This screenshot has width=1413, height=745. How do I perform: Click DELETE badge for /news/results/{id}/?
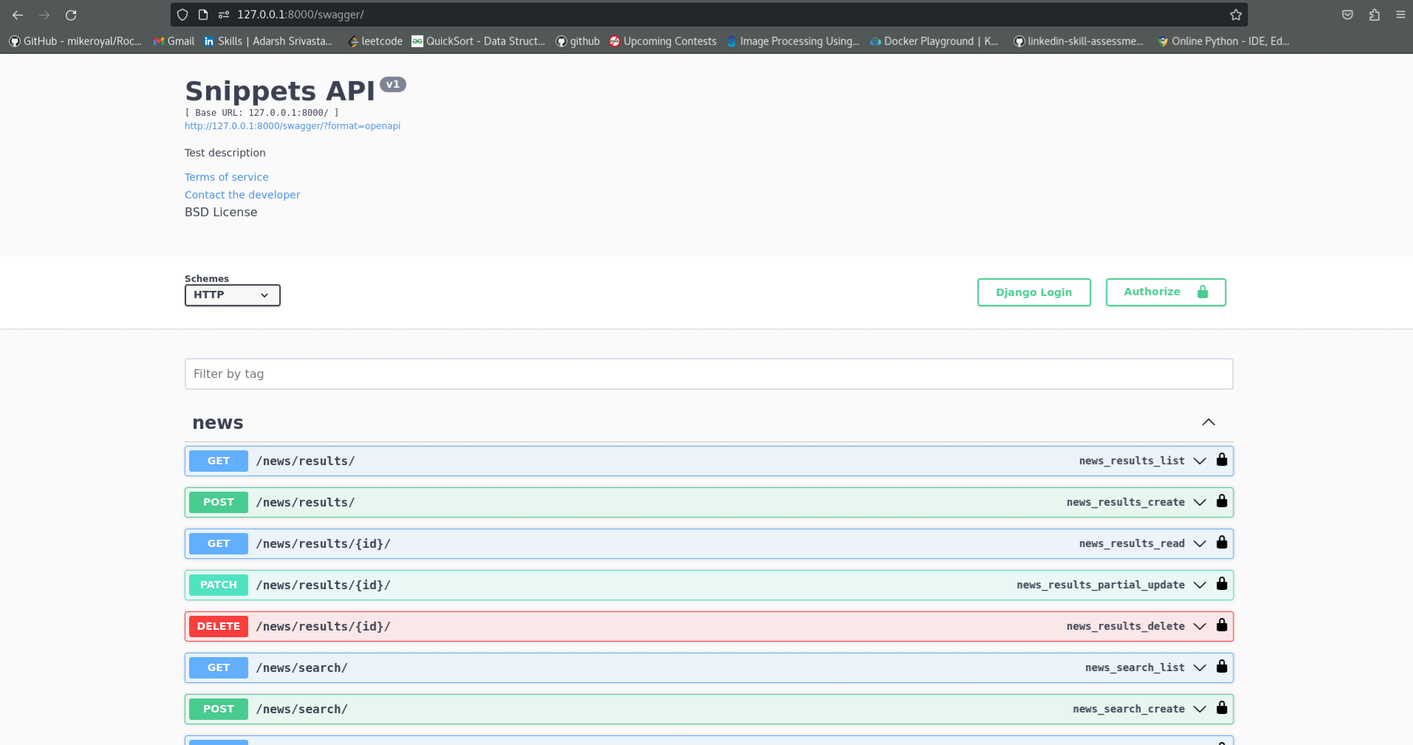[219, 626]
